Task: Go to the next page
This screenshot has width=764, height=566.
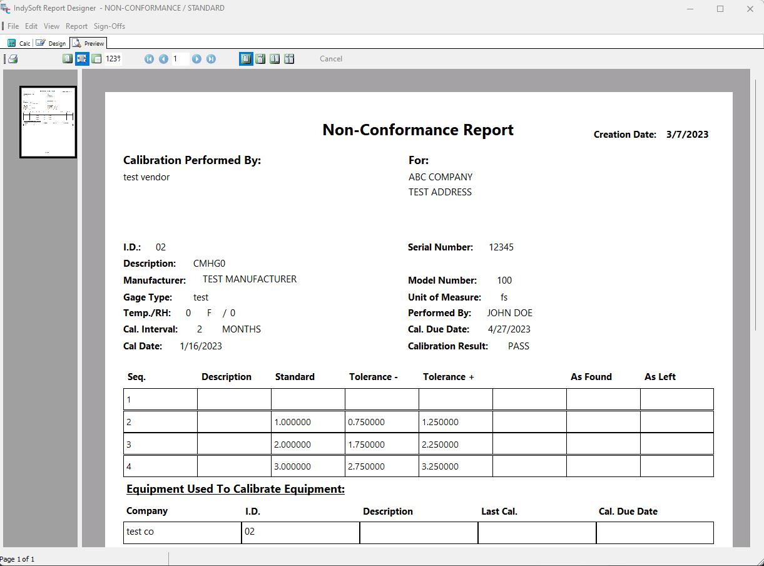Action: [x=196, y=59]
